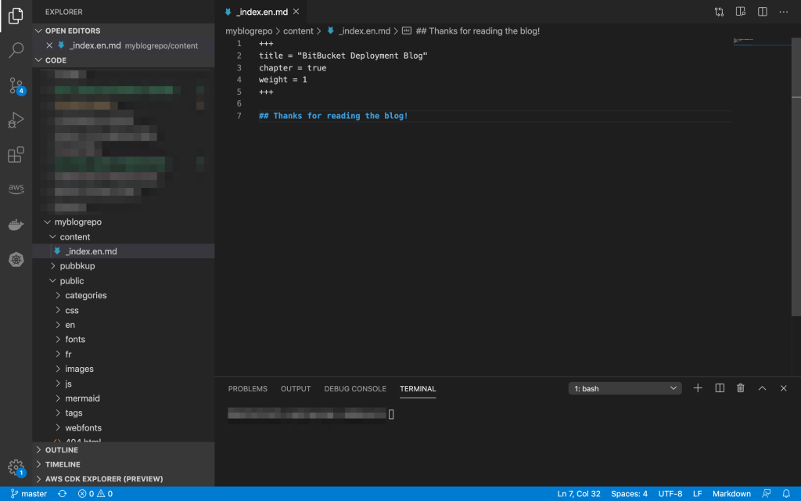Select the webfonts folder in the explorer
The width and height of the screenshot is (801, 501).
coord(84,427)
